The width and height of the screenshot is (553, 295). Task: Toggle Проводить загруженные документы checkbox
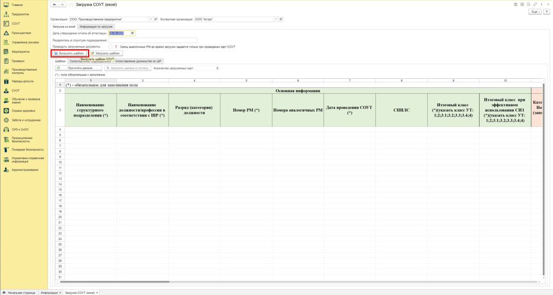pyautogui.click(x=110, y=46)
